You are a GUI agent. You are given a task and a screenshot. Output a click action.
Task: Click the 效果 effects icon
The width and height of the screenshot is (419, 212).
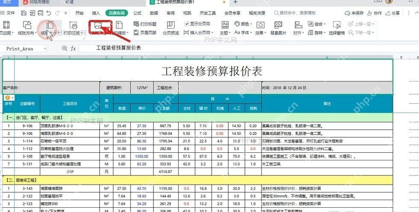(260, 25)
